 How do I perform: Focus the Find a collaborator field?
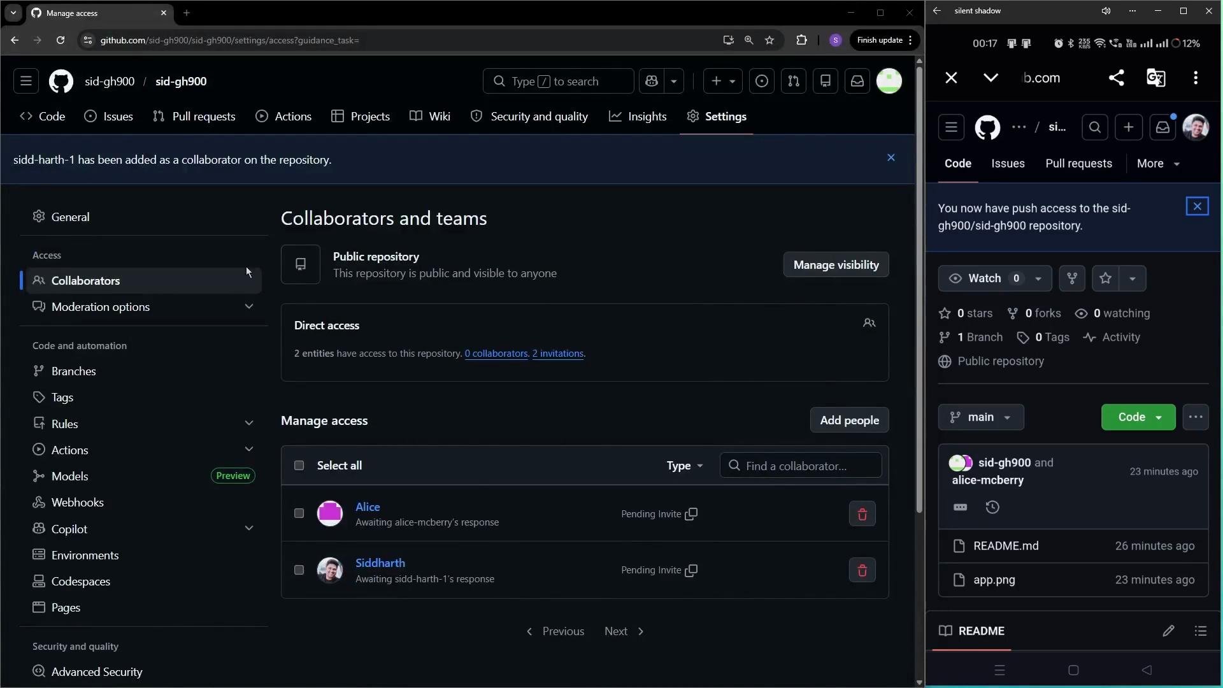801,466
